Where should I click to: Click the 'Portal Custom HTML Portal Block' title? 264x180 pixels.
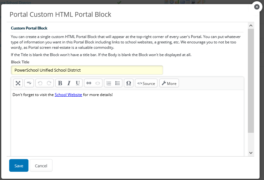click(x=60, y=15)
